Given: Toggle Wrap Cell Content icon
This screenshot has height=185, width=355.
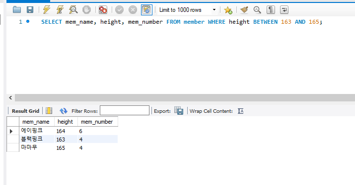Looking at the screenshot, I should [x=240, y=111].
